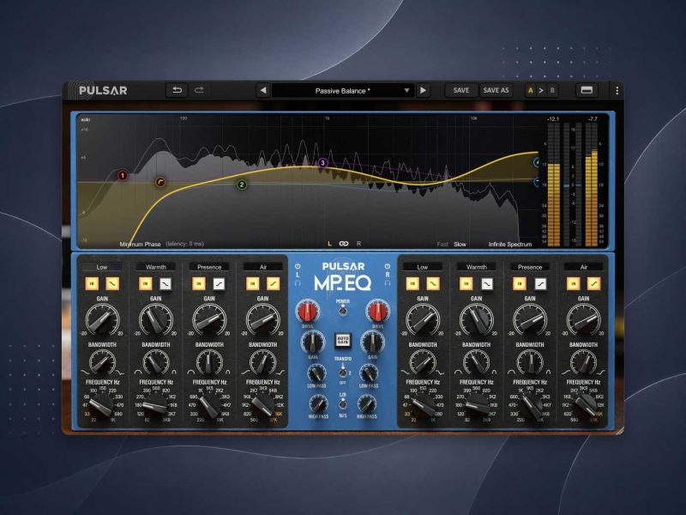Select the high-pass filter node on graph

point(160,181)
